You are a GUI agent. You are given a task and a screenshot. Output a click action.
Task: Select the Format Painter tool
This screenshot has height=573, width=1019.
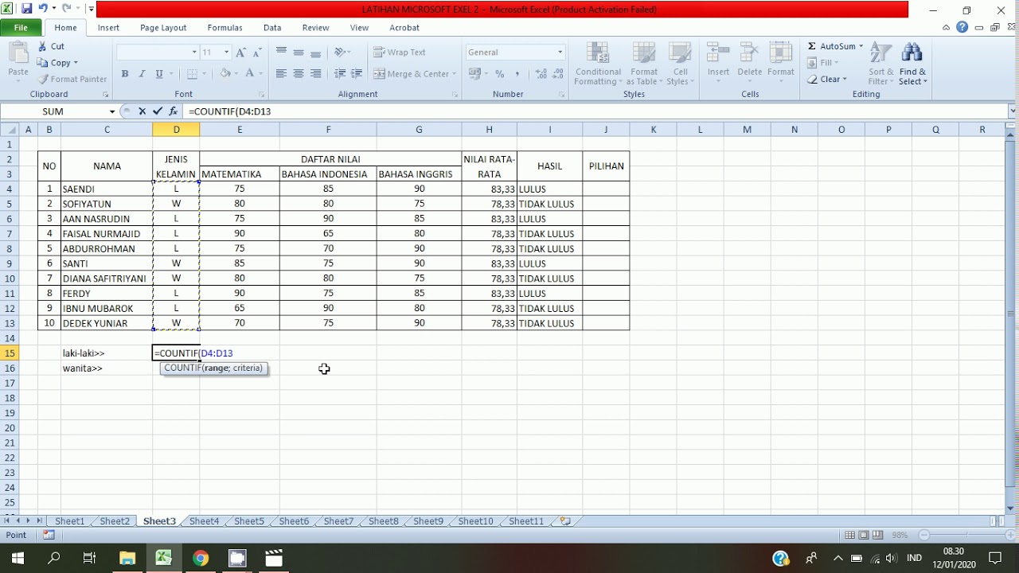pyautogui.click(x=72, y=79)
